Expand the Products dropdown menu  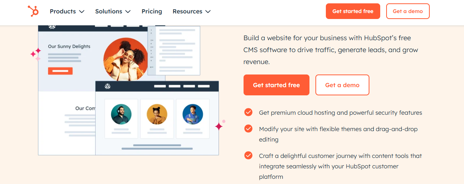click(x=67, y=12)
